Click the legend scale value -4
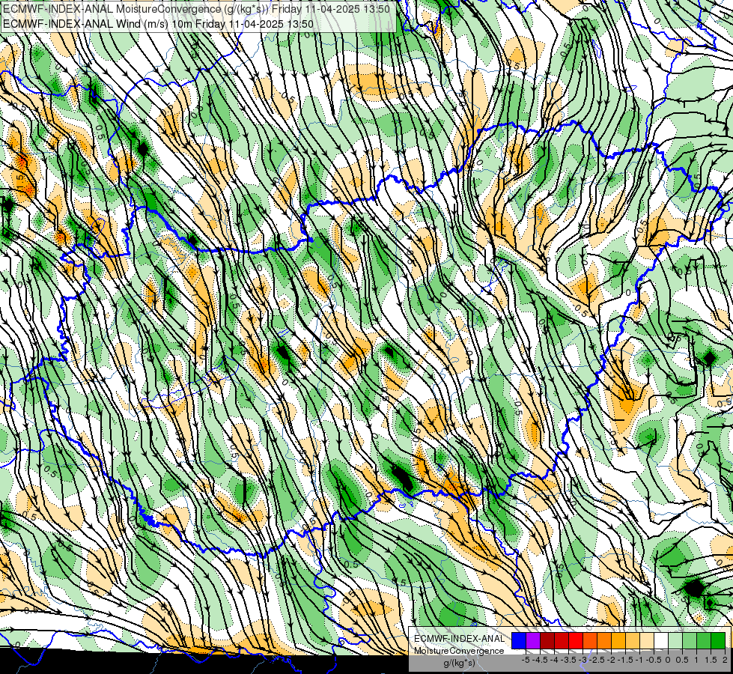Screen dimensions: 733x674 pyautogui.click(x=554, y=660)
